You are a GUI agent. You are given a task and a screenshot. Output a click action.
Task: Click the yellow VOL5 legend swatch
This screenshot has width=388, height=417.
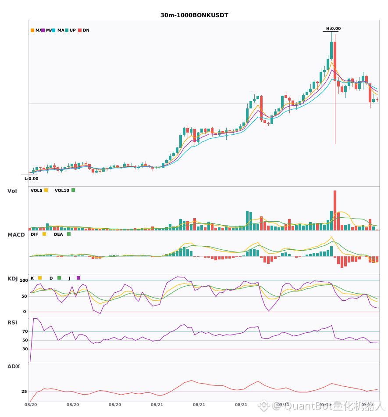coord(46,190)
